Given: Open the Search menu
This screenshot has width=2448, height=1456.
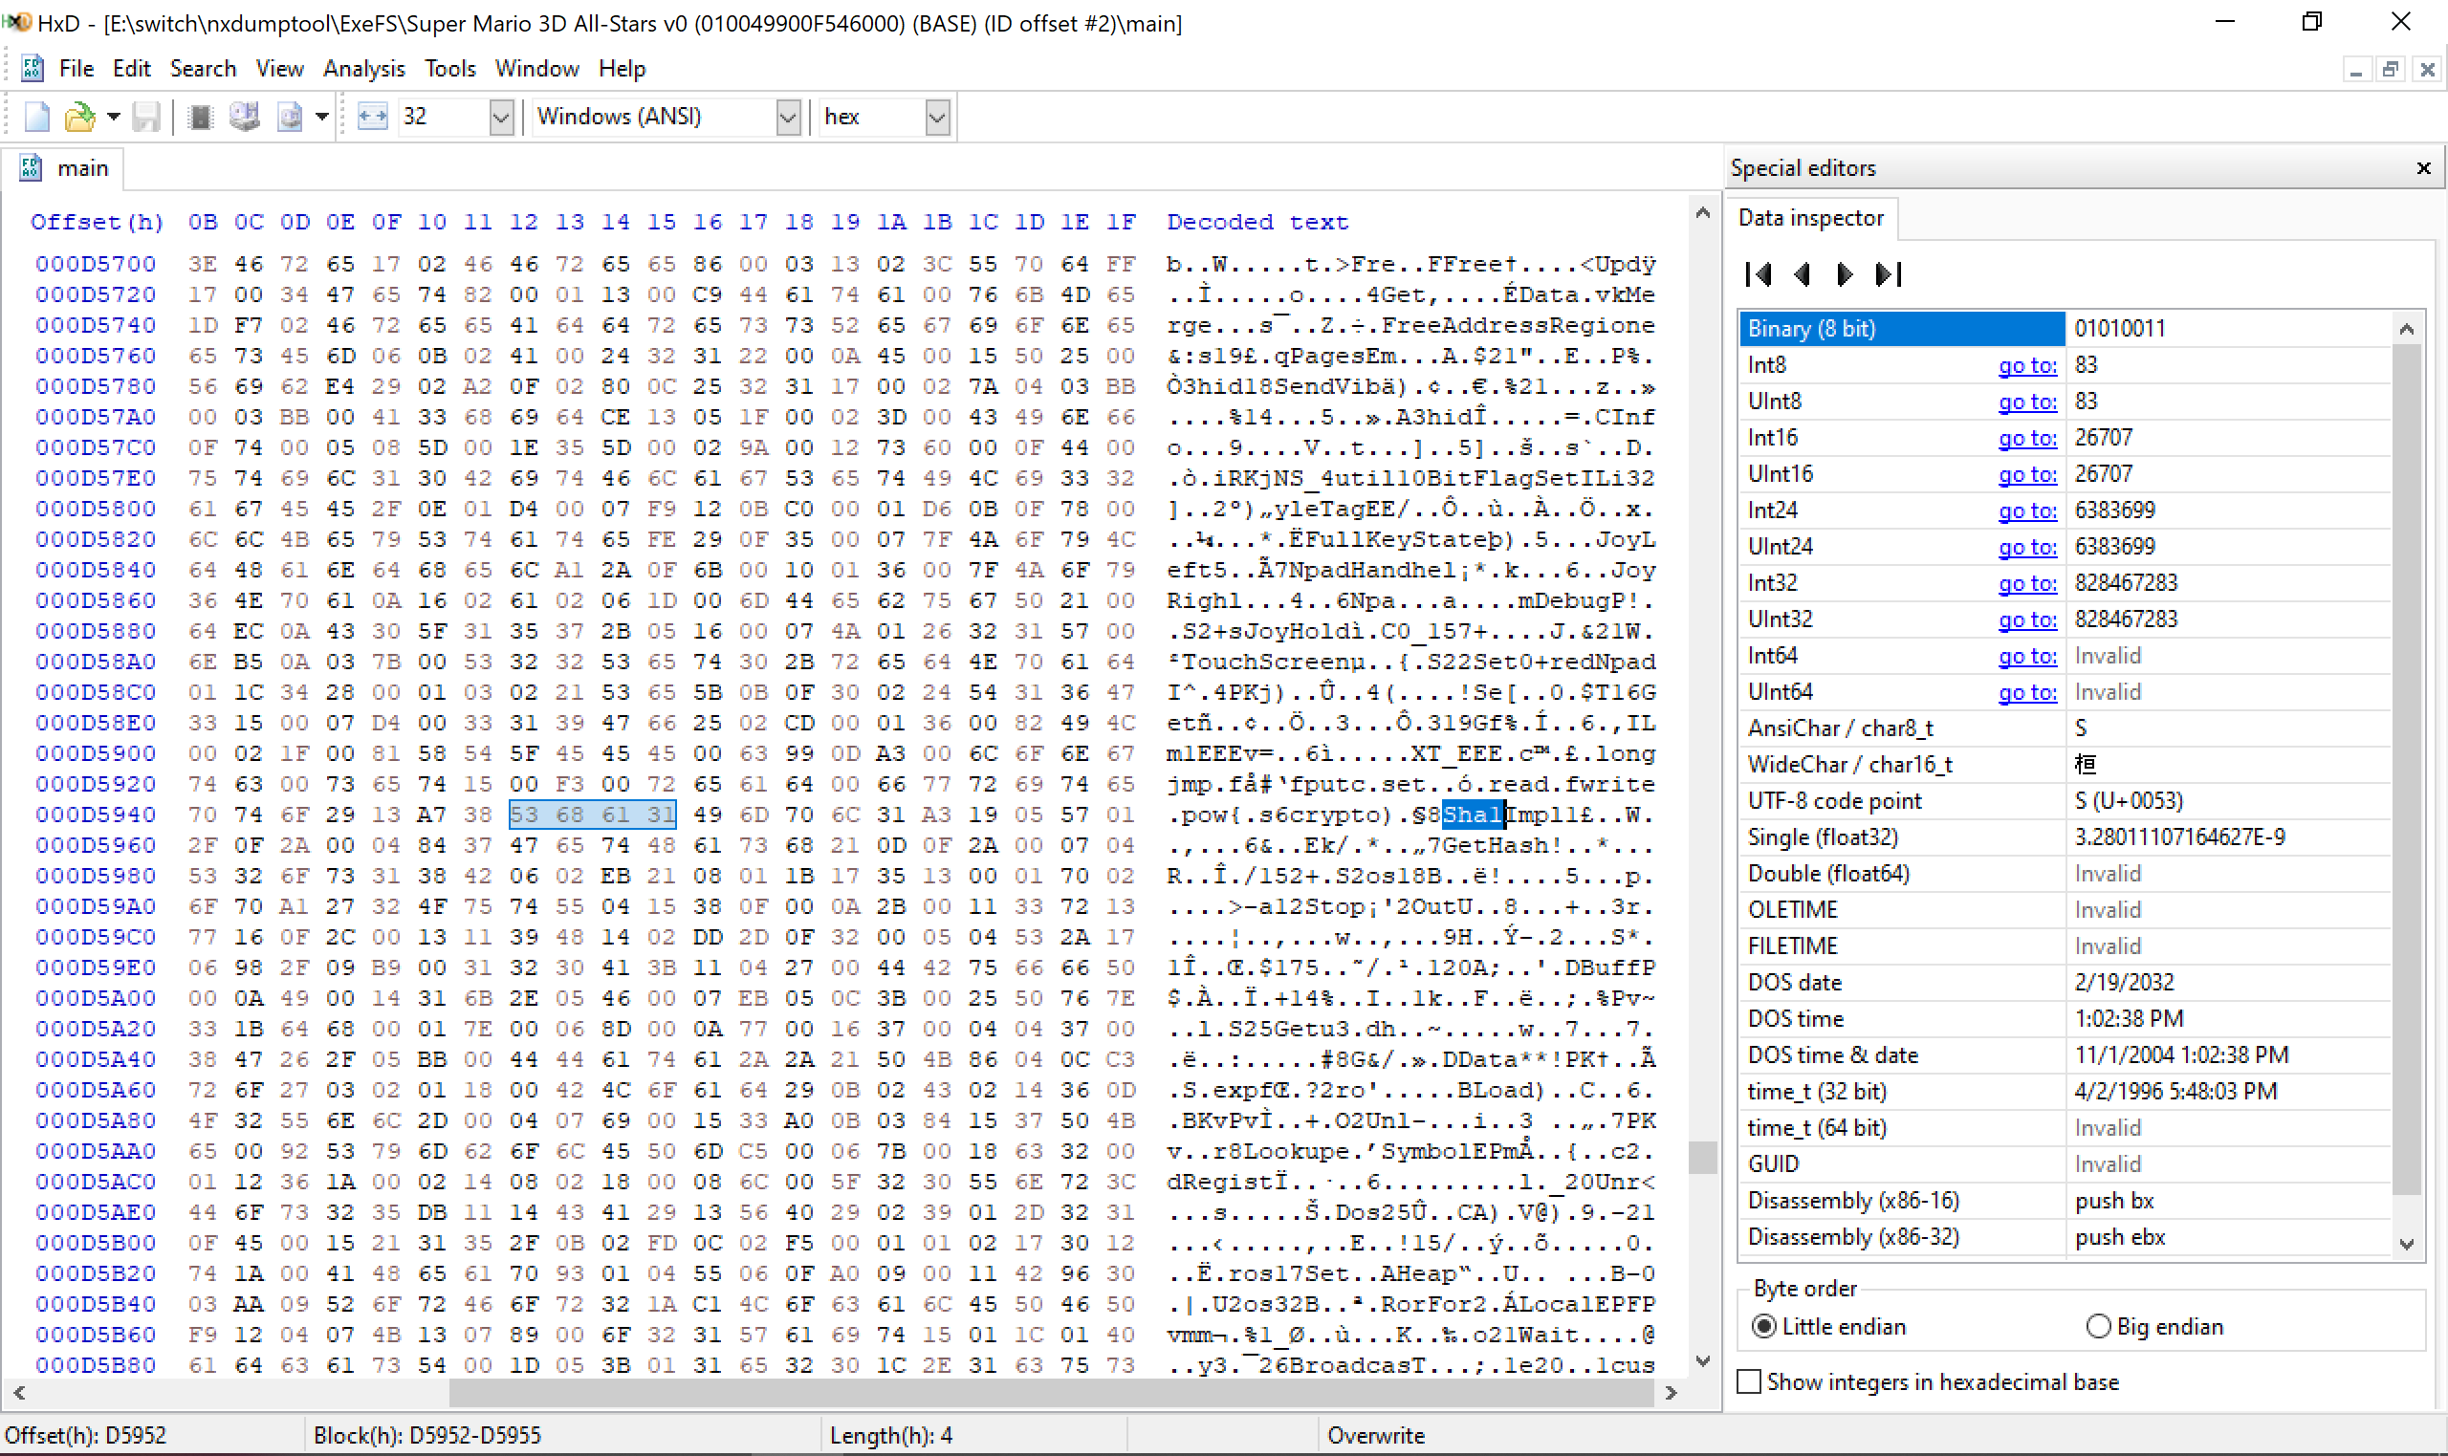Looking at the screenshot, I should 203,68.
